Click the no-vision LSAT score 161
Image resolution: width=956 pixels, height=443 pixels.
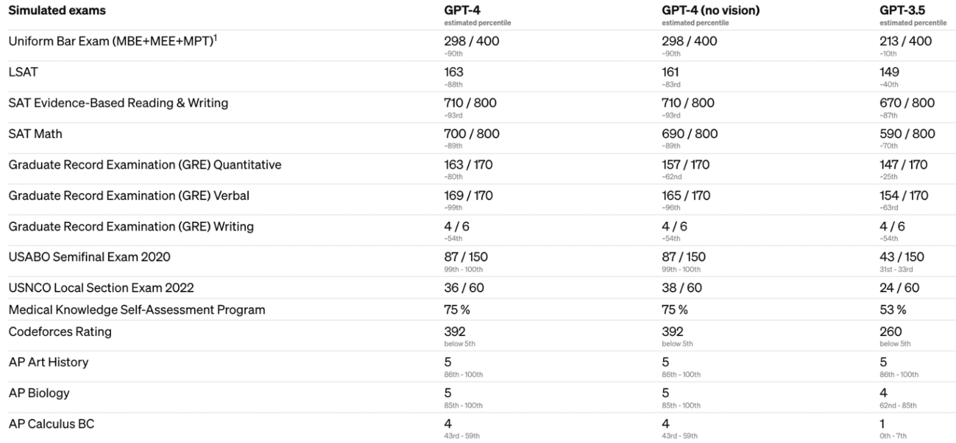670,72
